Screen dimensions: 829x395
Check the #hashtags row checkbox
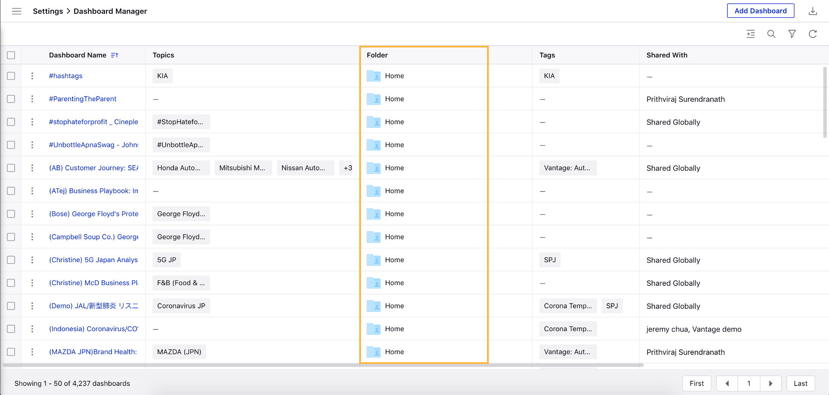click(11, 76)
